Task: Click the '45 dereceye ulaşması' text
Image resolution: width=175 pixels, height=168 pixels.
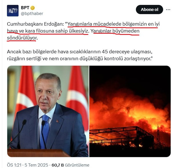Action: click(x=127, y=52)
